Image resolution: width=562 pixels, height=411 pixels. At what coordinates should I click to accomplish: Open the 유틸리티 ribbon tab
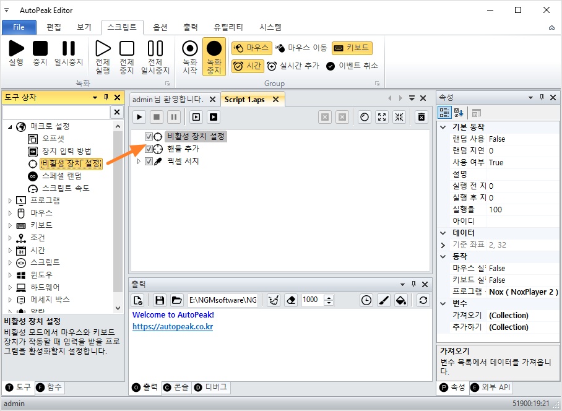[228, 27]
